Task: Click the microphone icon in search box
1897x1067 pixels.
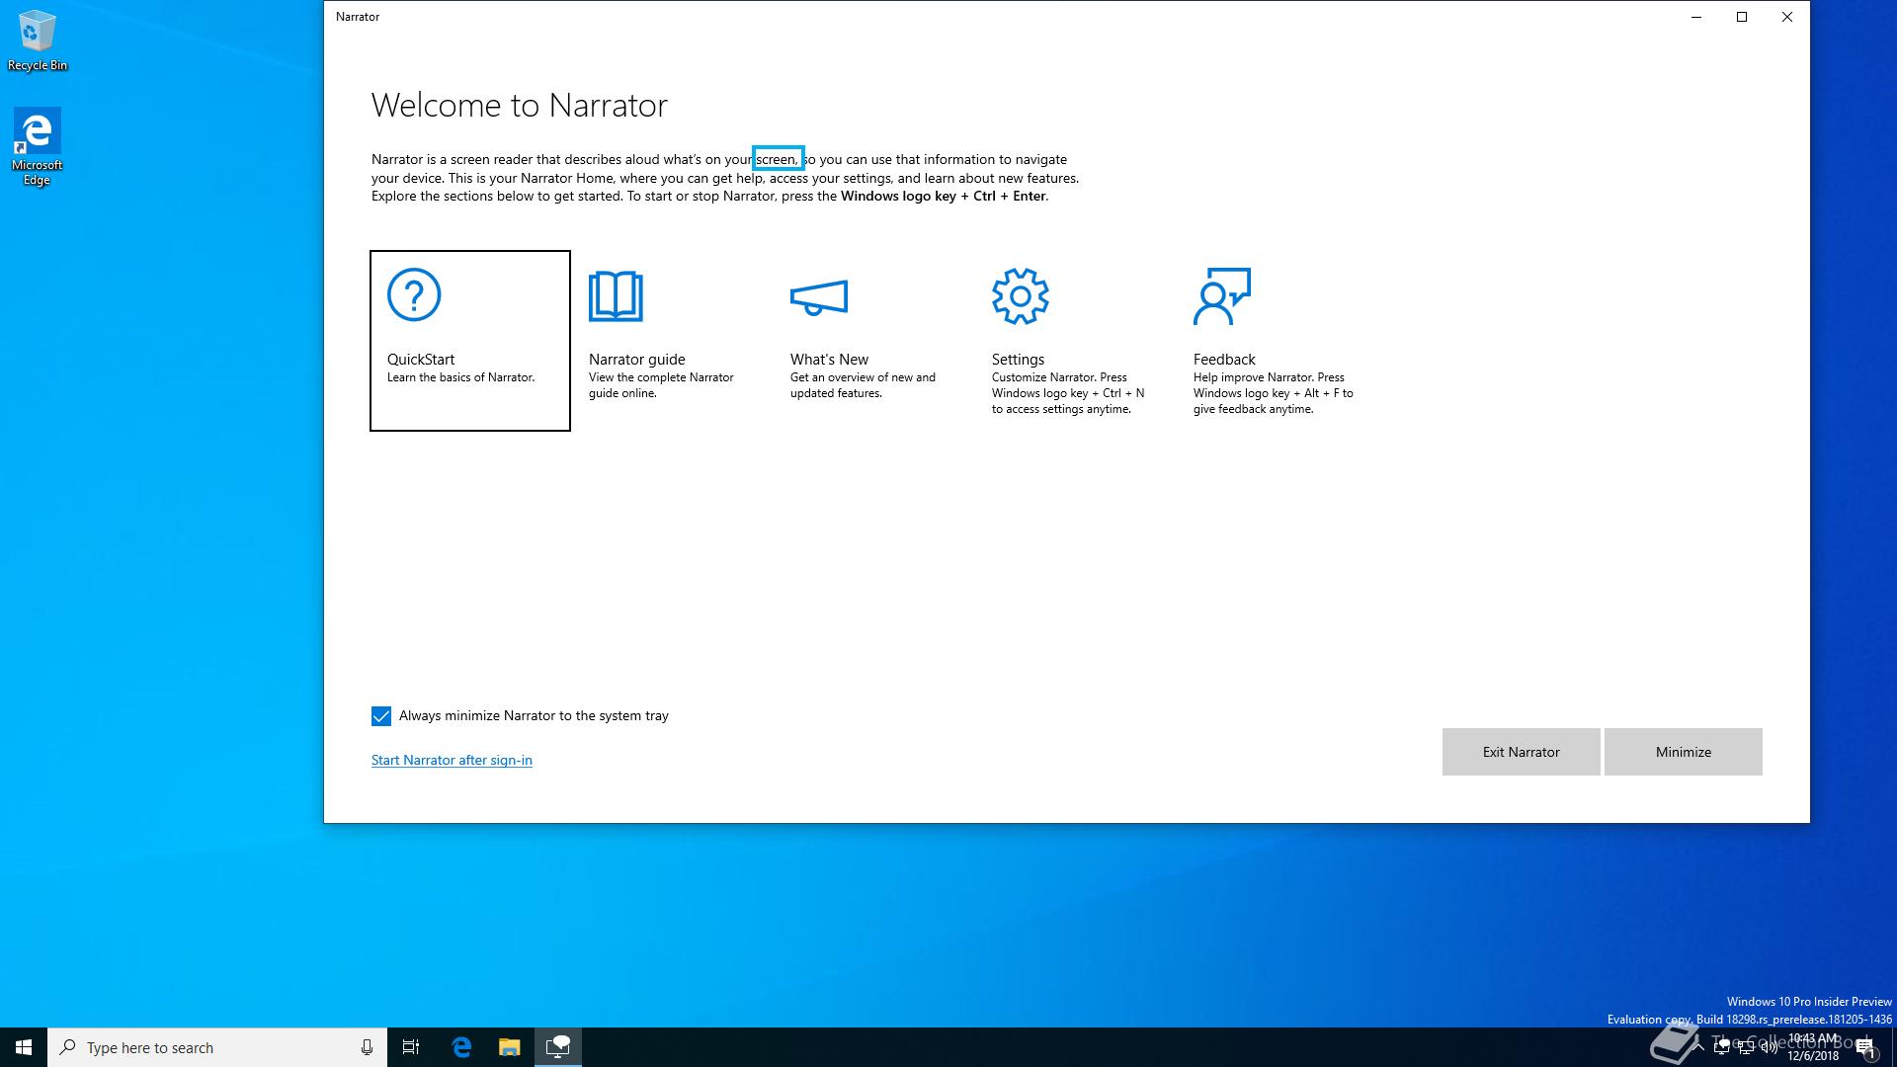Action: [367, 1047]
